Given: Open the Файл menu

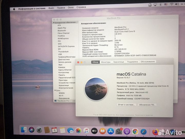Looking at the screenshot, I should pos(51,8).
